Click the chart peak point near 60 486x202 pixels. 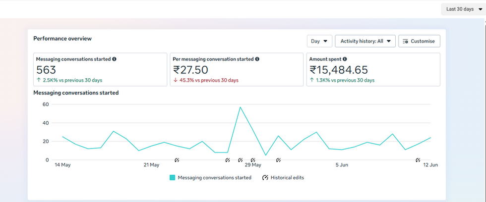(240, 107)
